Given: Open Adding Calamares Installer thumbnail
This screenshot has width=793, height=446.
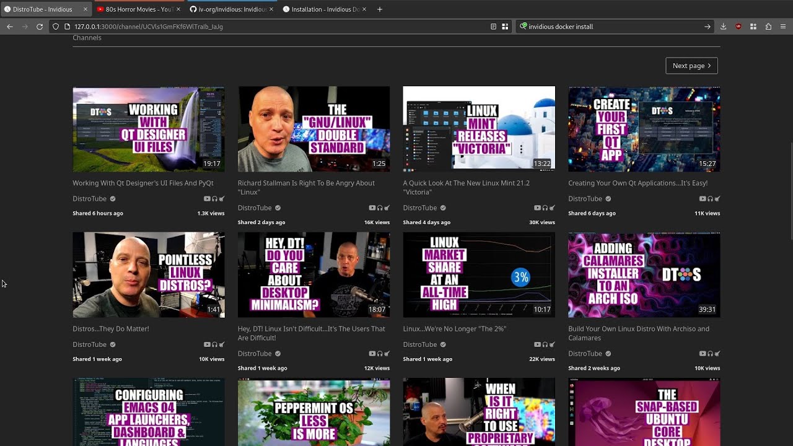Looking at the screenshot, I should (x=644, y=275).
